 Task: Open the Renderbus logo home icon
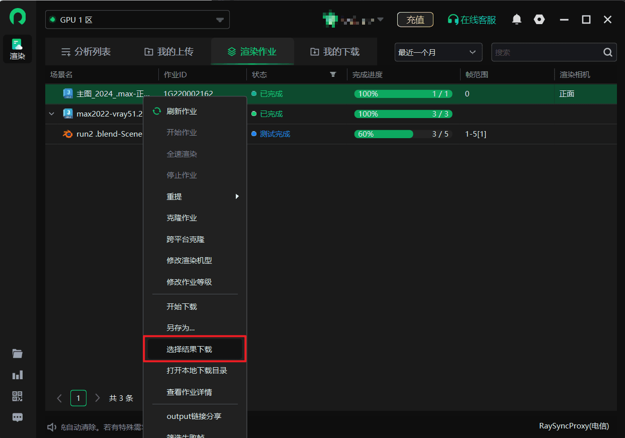click(17, 16)
